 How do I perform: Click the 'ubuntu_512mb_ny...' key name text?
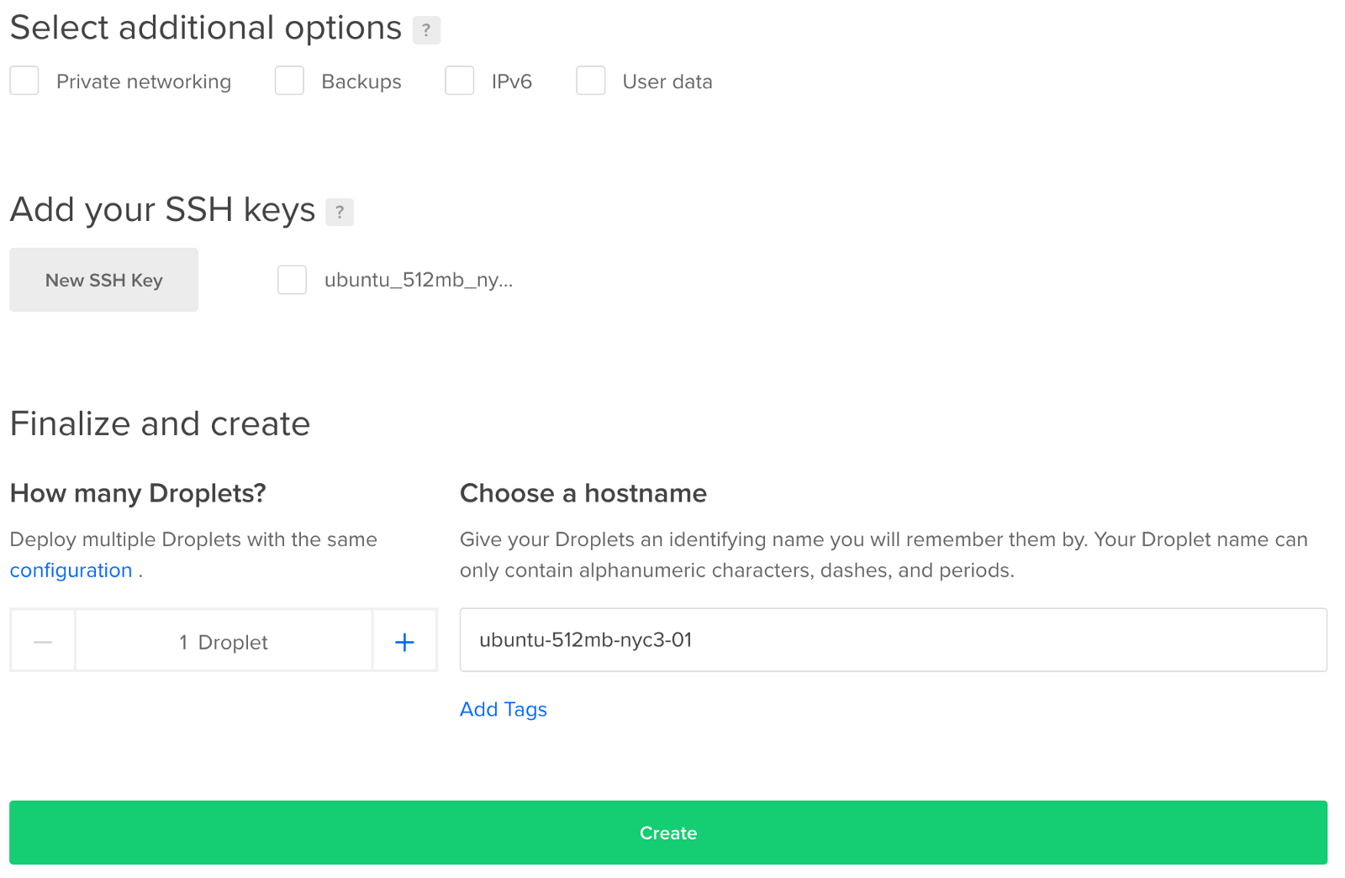coord(419,280)
